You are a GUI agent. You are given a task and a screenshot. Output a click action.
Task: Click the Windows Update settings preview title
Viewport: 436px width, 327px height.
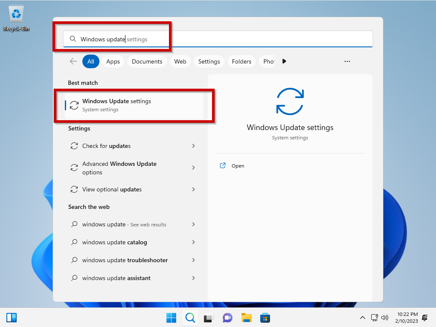click(290, 127)
